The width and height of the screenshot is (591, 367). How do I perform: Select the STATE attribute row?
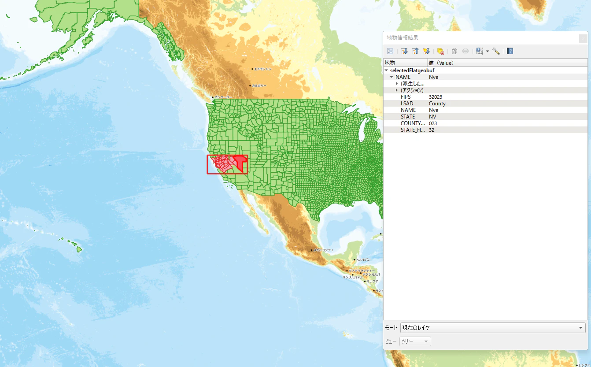click(x=485, y=117)
